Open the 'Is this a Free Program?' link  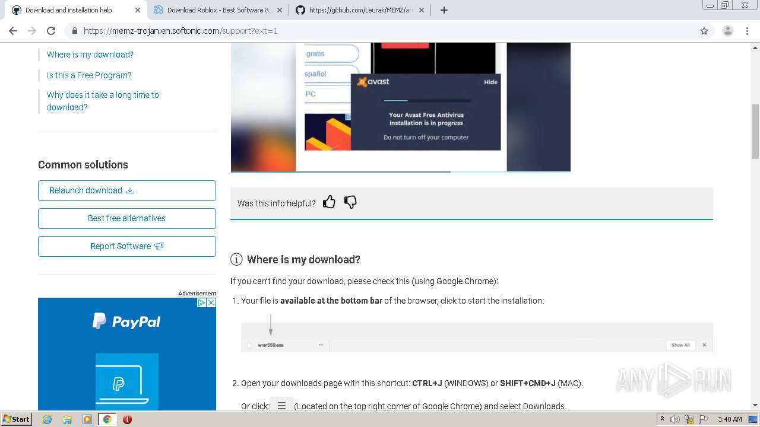89,75
